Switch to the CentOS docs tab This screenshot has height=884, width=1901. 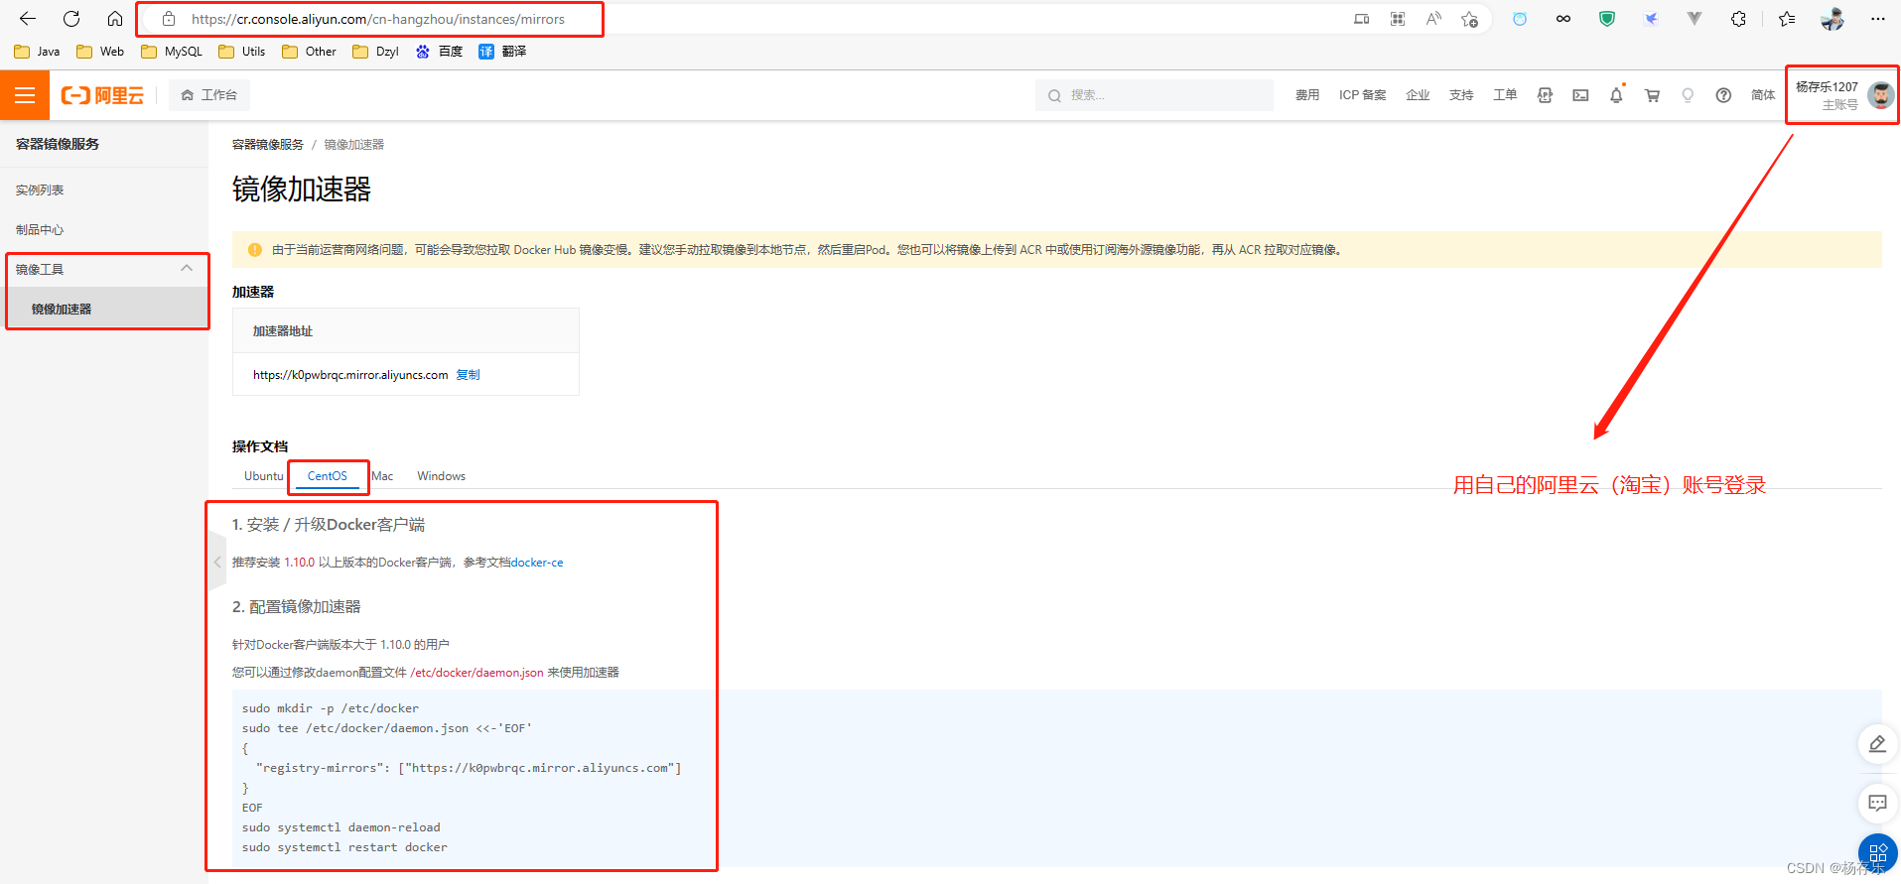pyautogui.click(x=328, y=476)
